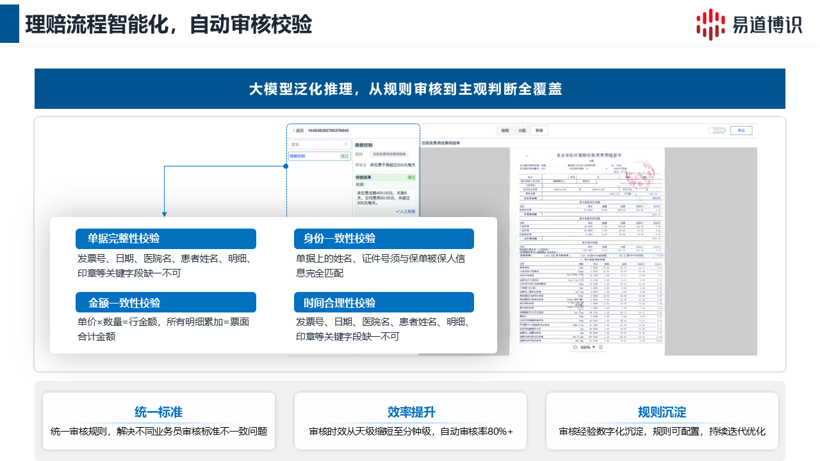Click the zoom out minus icon

click(x=575, y=348)
